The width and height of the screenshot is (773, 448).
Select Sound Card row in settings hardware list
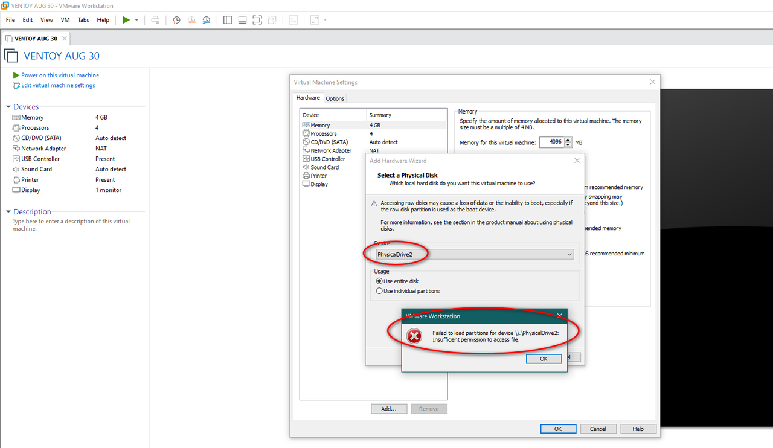point(333,167)
